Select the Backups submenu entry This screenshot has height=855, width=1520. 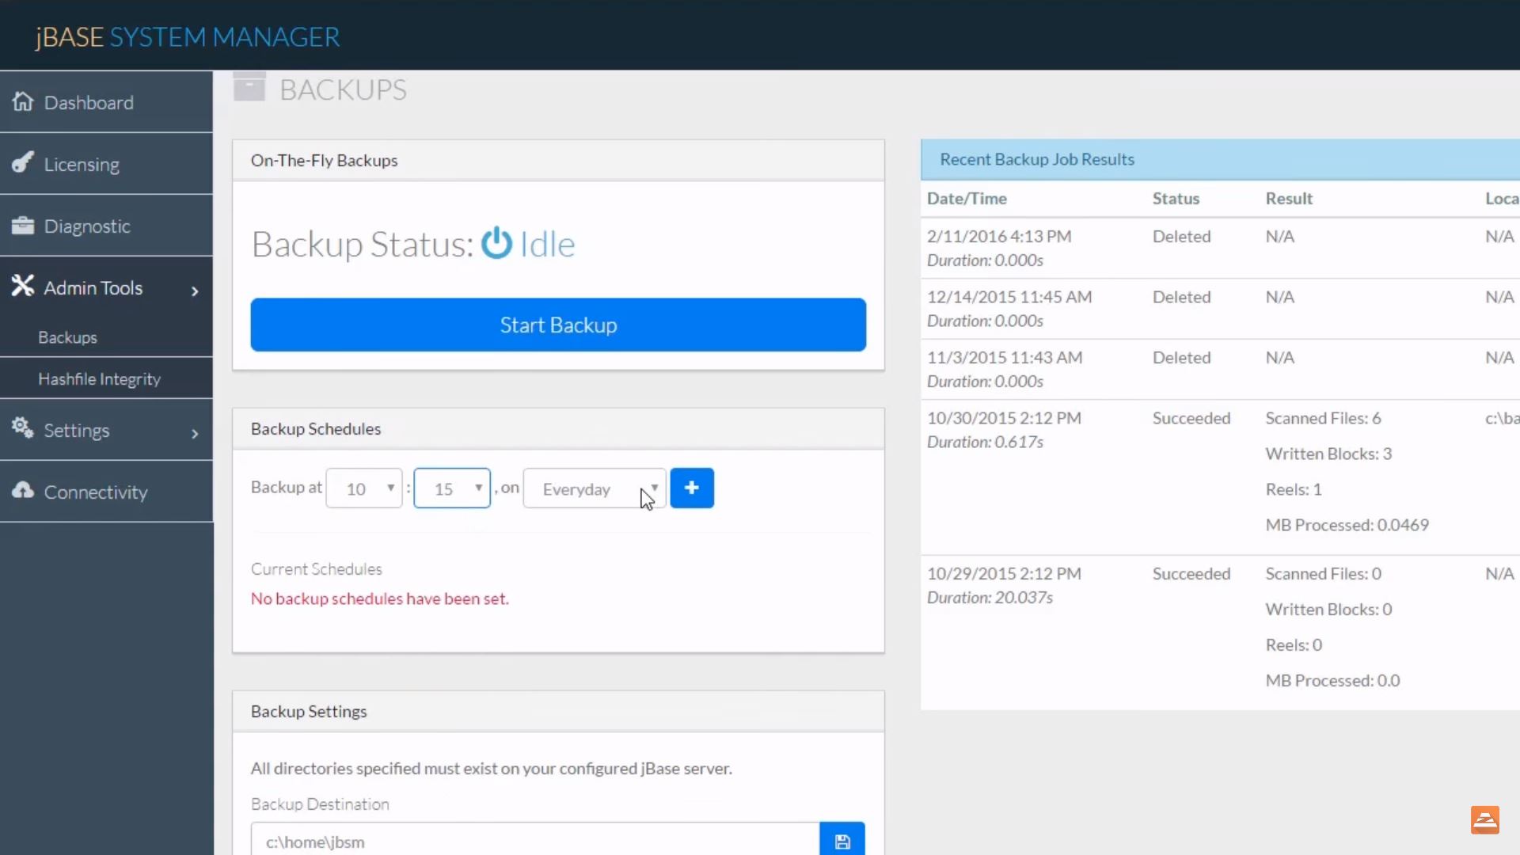tap(106, 337)
